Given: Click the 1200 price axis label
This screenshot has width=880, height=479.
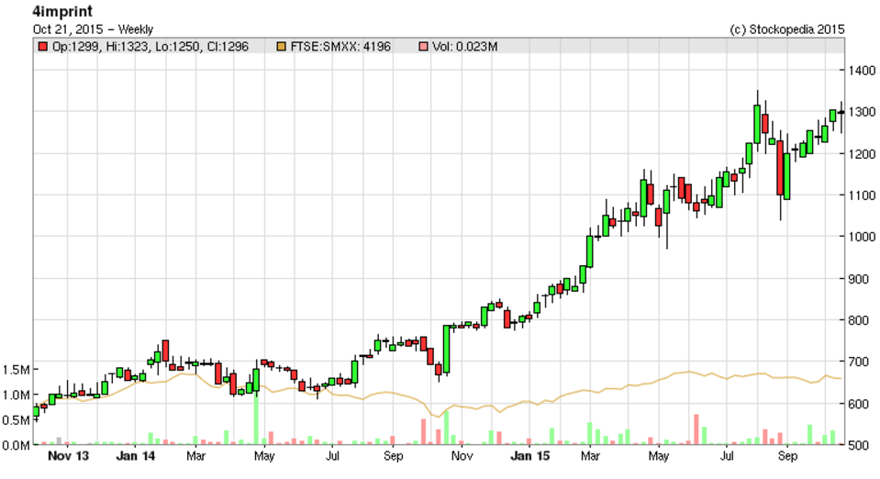Looking at the screenshot, I should [x=862, y=153].
